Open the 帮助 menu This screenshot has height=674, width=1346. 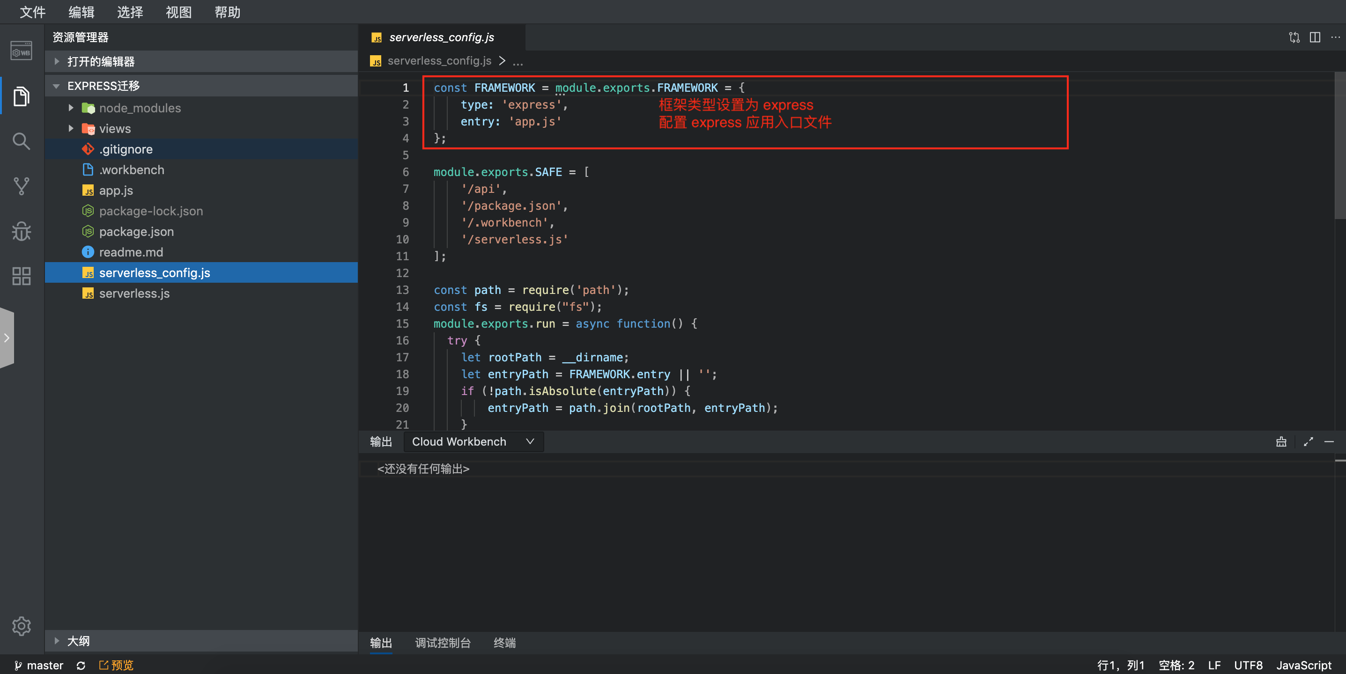[227, 12]
